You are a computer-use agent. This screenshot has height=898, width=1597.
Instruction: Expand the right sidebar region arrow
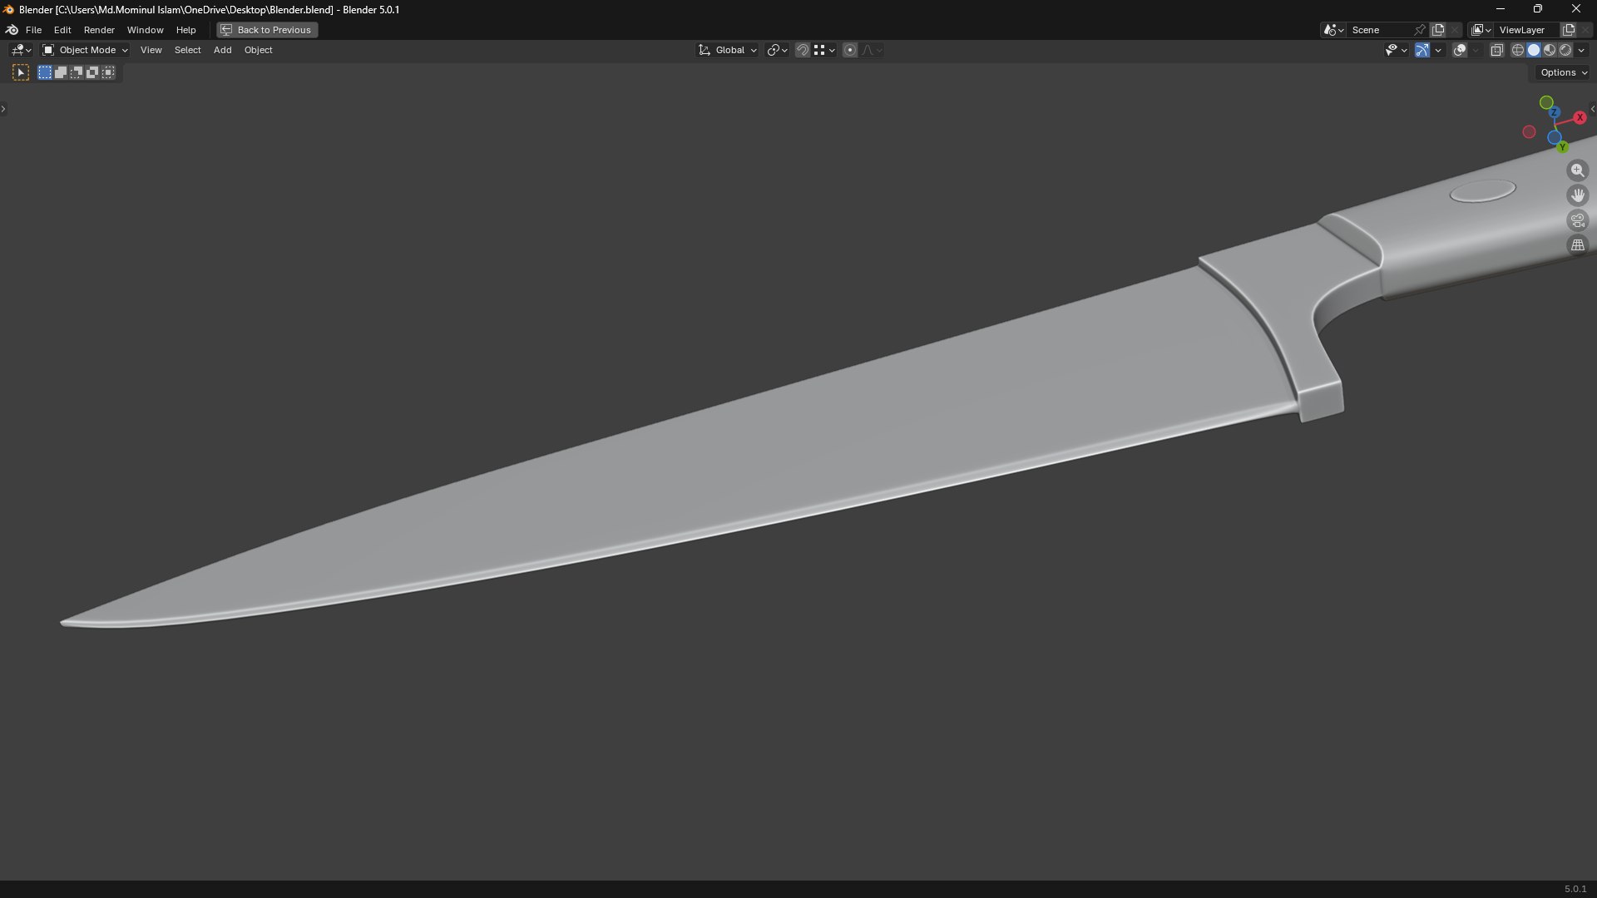1593,109
